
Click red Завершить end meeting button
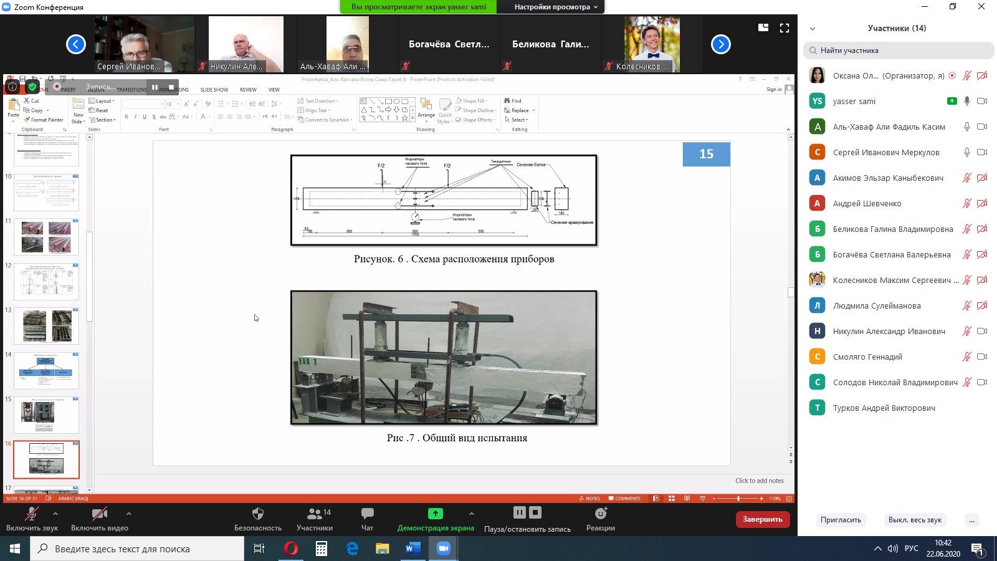point(763,519)
